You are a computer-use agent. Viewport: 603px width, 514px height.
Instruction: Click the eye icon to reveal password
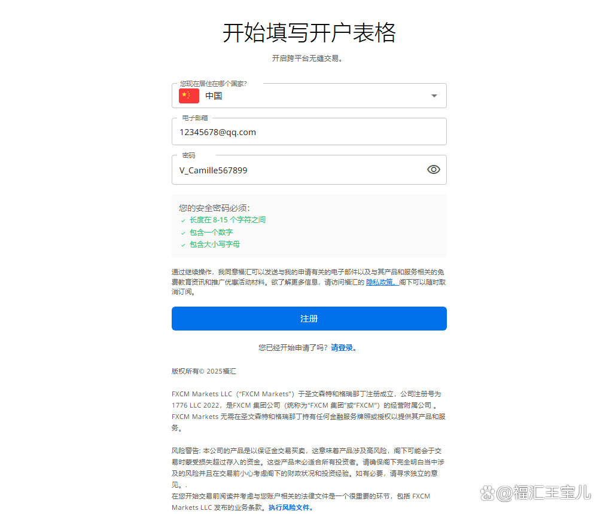pyautogui.click(x=434, y=170)
